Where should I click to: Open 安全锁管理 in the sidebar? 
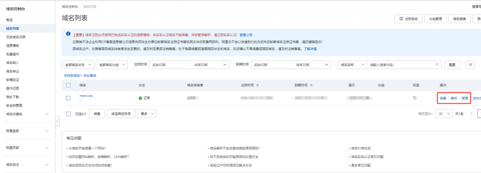pos(15,105)
